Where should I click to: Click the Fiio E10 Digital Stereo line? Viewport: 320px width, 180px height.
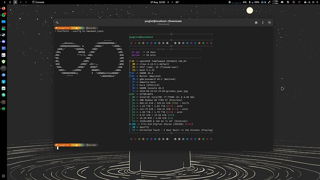(x=161, y=124)
